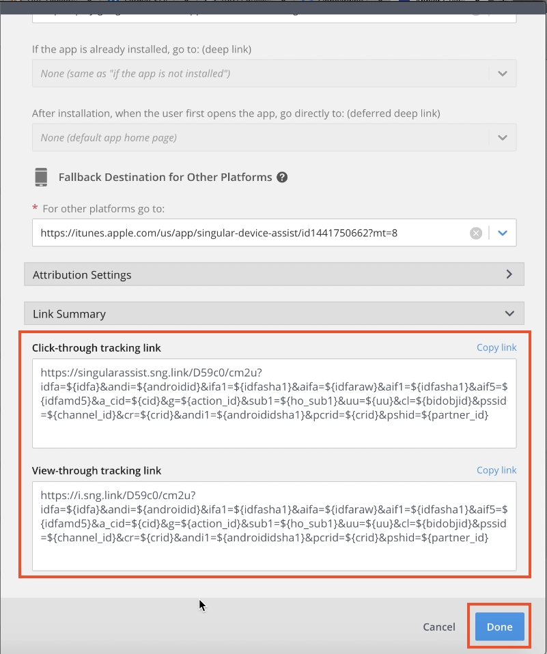Expand Attribution Settings using its right arrow
Image resolution: width=547 pixels, height=654 pixels.
[x=509, y=274]
